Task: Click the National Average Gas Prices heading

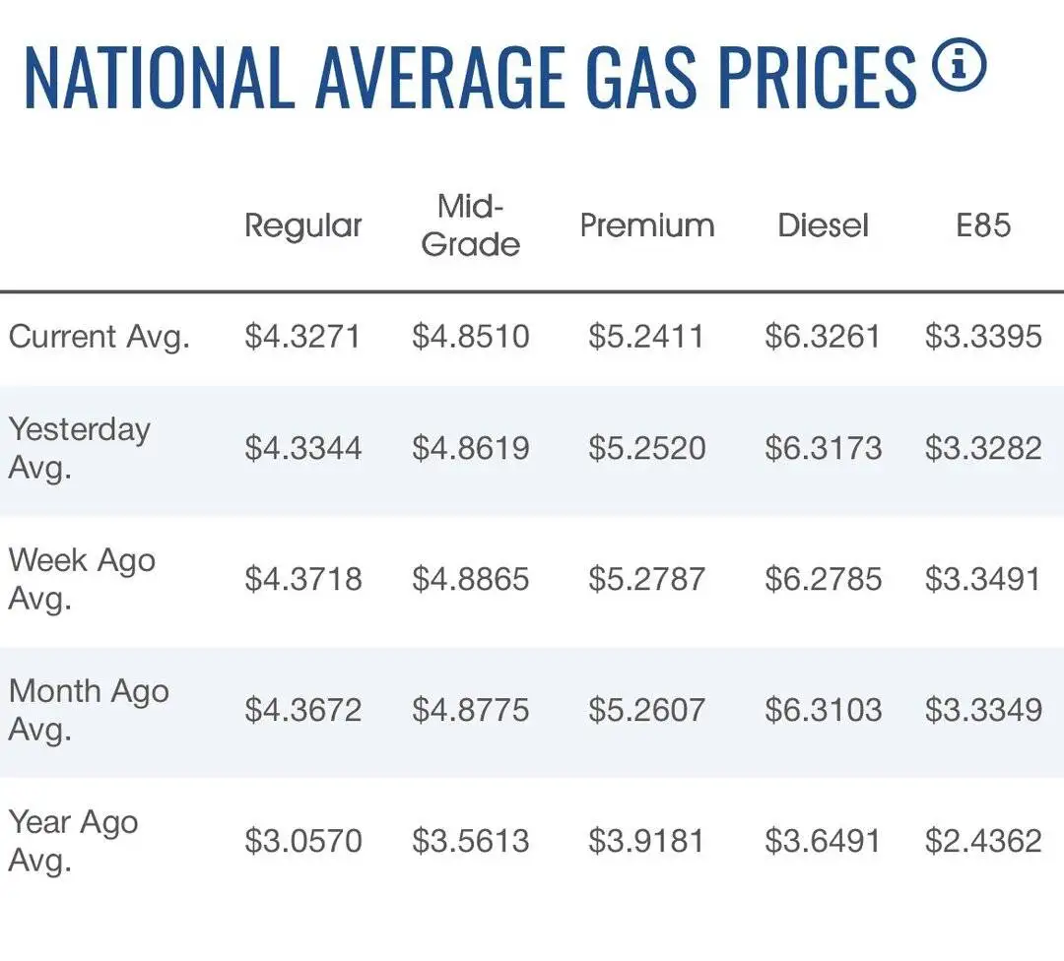Action: coord(470,77)
